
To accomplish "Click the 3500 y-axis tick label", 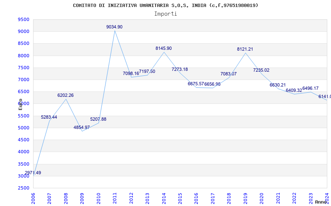I will [x=24, y=164].
